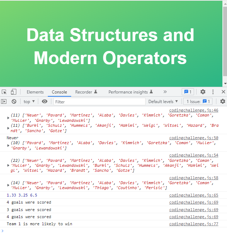This screenshot has width=227, height=244.
Task: Click the 'Team 1 is more likely to win' message
Action: pyautogui.click(x=39, y=224)
